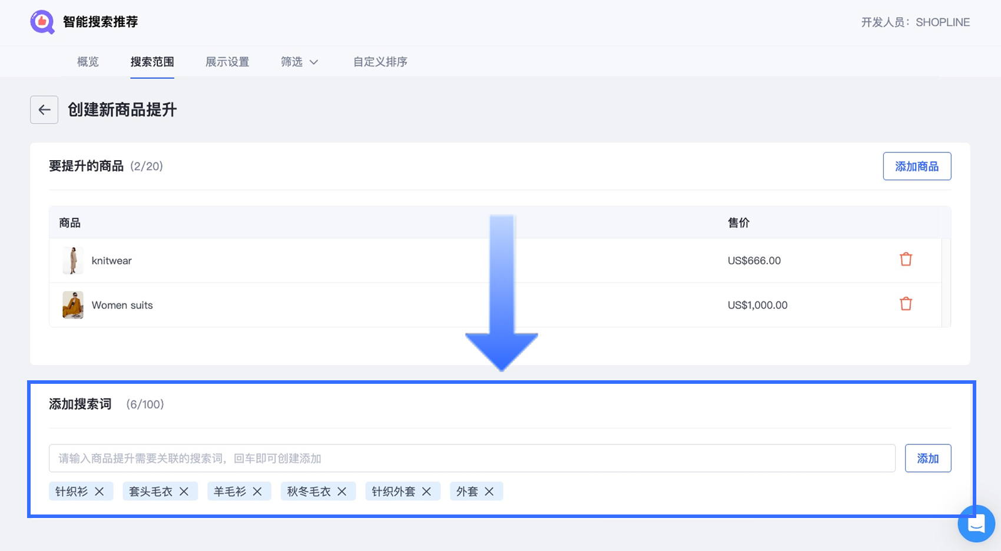Remove the 秋冬毛衣 search term tag

[x=342, y=492]
